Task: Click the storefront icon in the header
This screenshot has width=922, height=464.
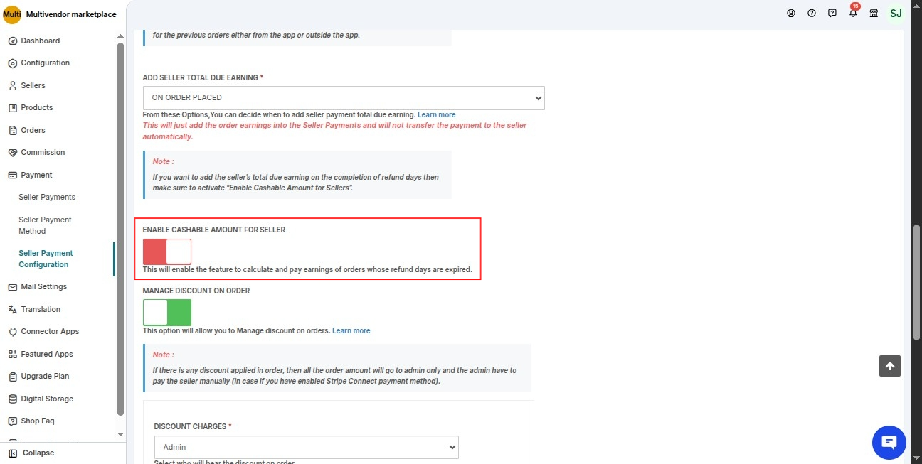Action: [874, 13]
